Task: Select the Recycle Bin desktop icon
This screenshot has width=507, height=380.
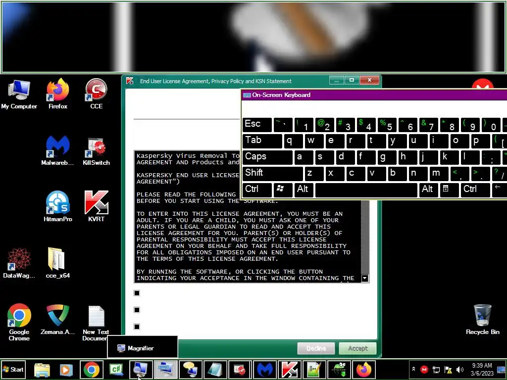Action: 482,320
